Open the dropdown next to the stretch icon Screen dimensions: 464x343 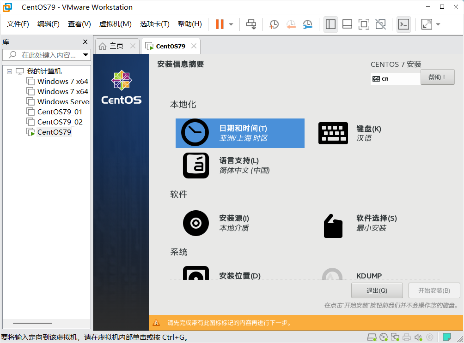(x=438, y=24)
